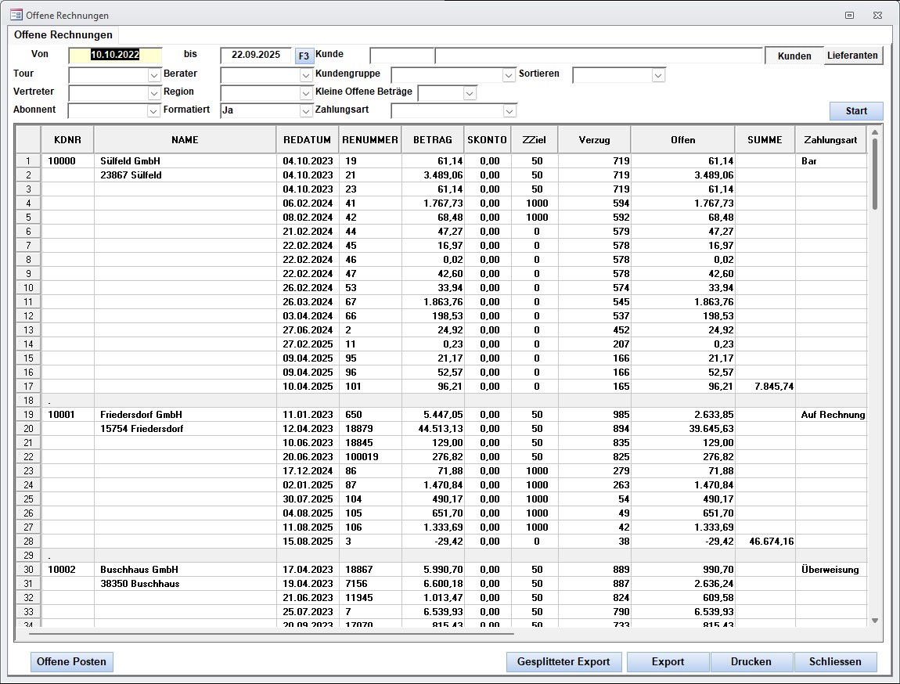This screenshot has height=684, width=900.
Task: Click the Kunden toggle button
Action: (794, 56)
